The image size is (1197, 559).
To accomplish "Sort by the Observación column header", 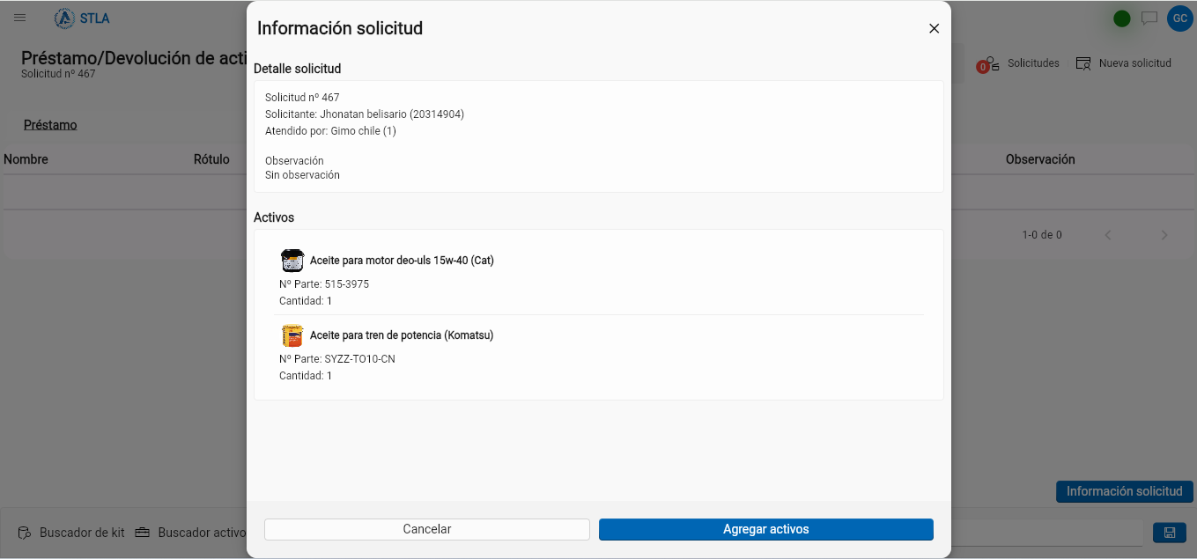I will [1040, 159].
